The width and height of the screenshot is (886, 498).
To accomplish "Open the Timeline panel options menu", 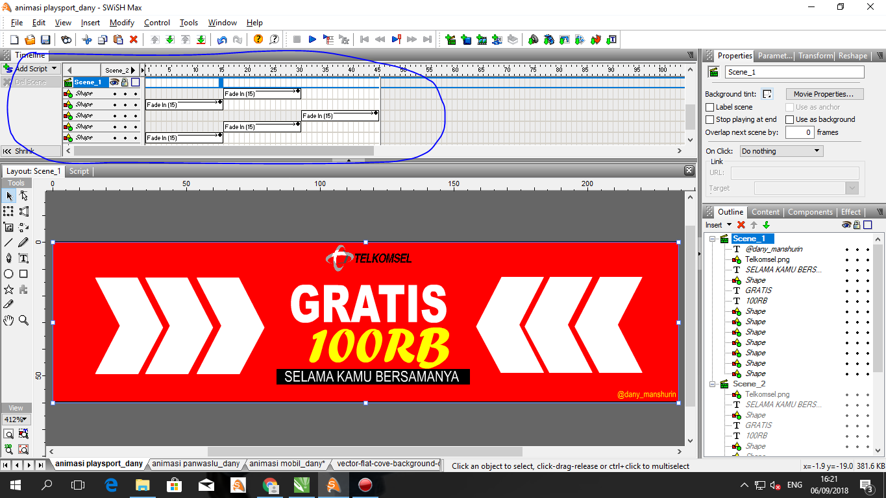I will pyautogui.click(x=691, y=55).
